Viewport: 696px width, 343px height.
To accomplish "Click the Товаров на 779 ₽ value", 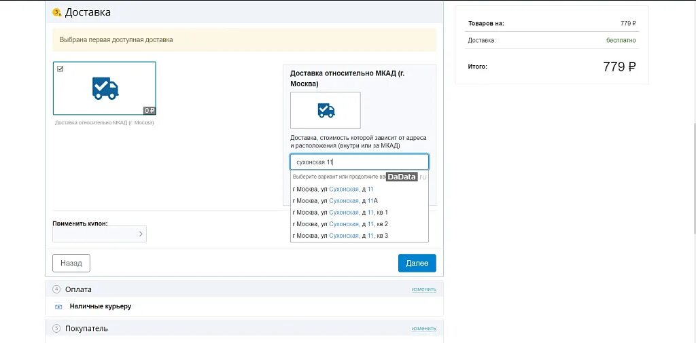I will (628, 24).
